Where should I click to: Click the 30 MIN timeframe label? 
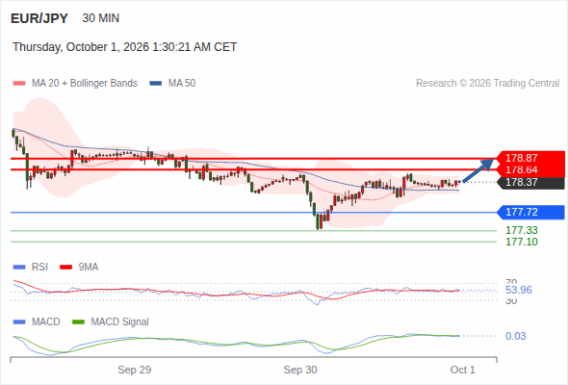point(101,18)
